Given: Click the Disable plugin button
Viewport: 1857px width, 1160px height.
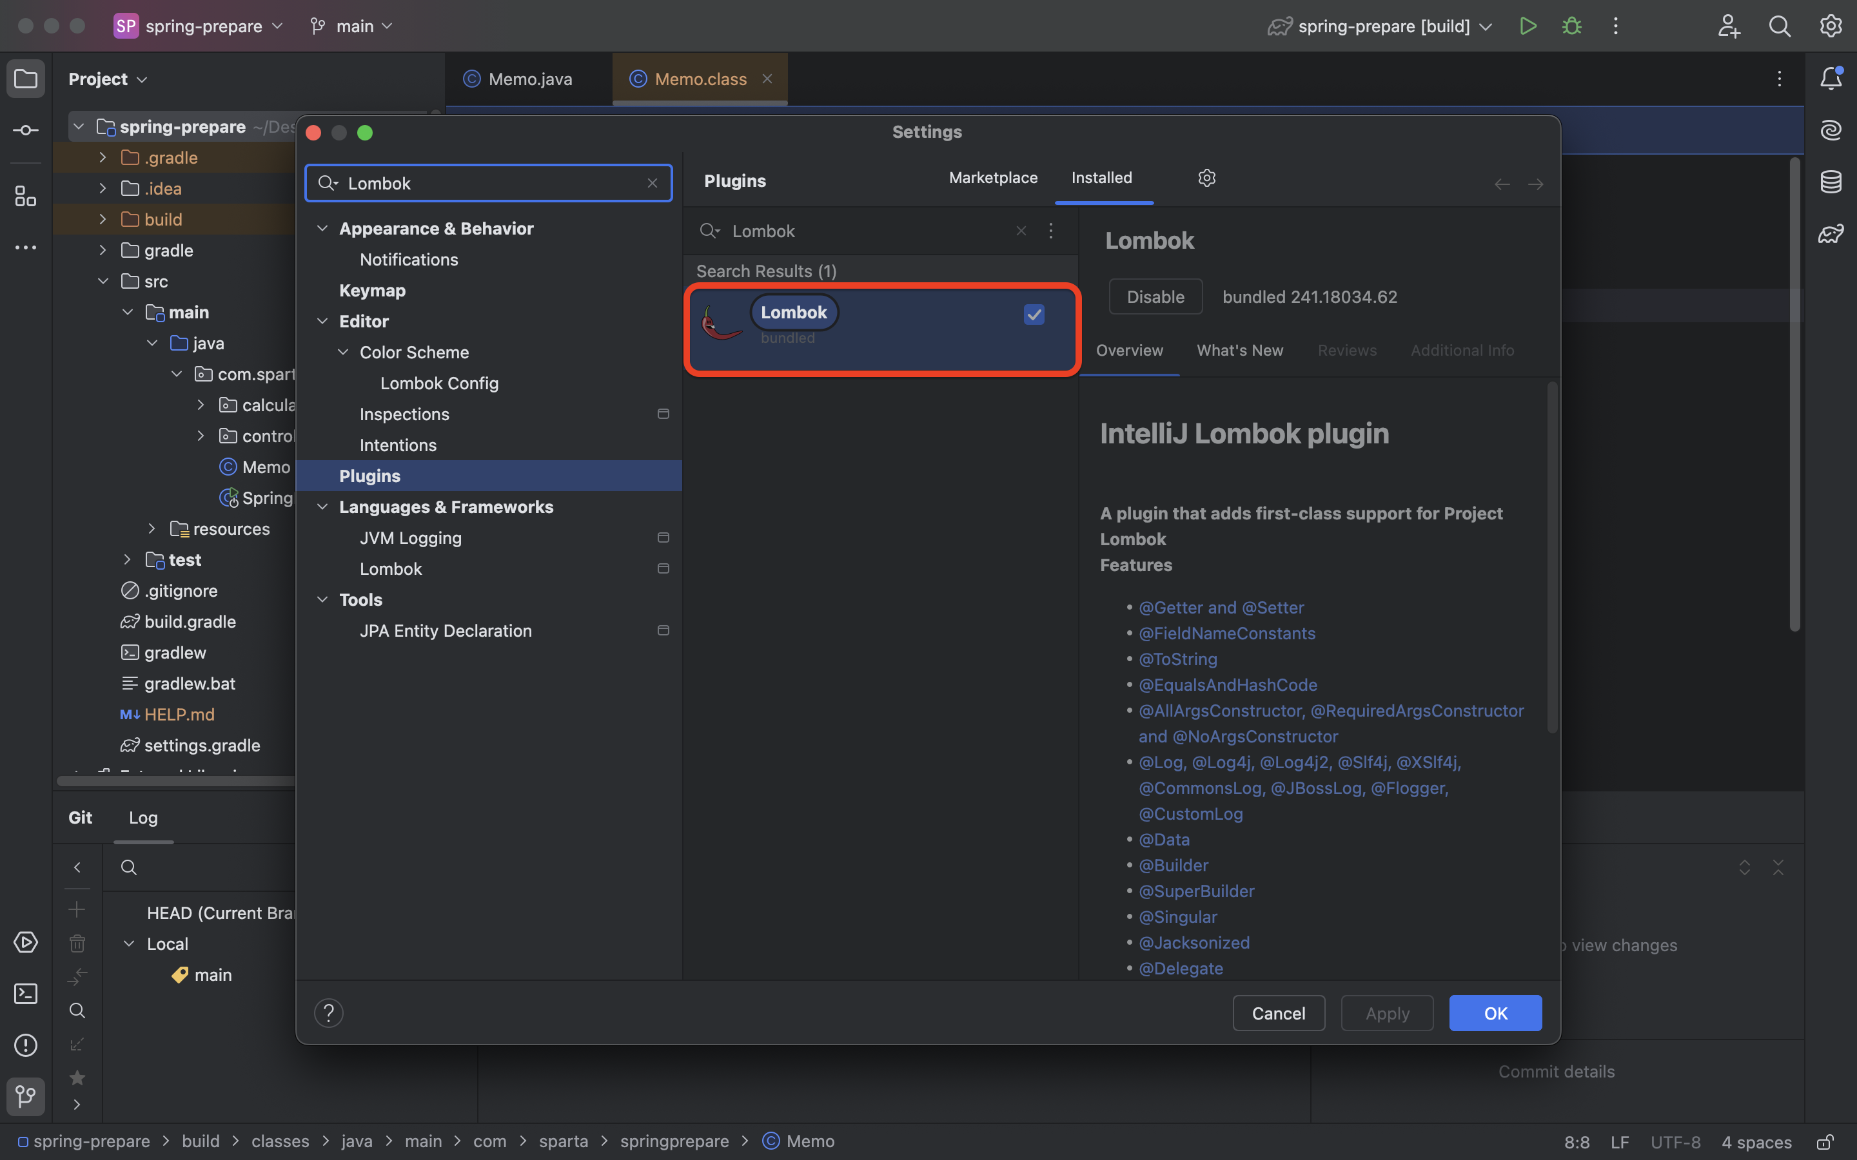Looking at the screenshot, I should (x=1155, y=297).
